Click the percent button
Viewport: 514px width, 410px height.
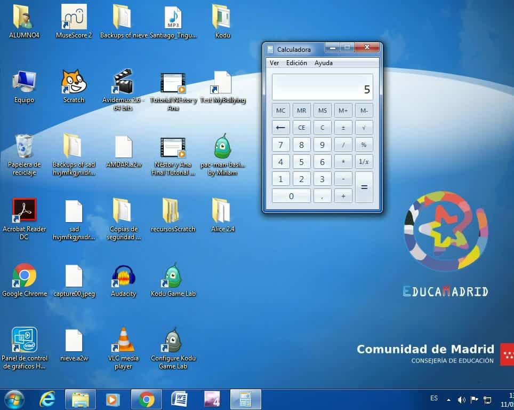click(364, 145)
